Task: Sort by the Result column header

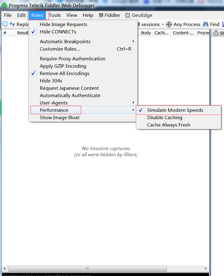Action: click(x=22, y=33)
